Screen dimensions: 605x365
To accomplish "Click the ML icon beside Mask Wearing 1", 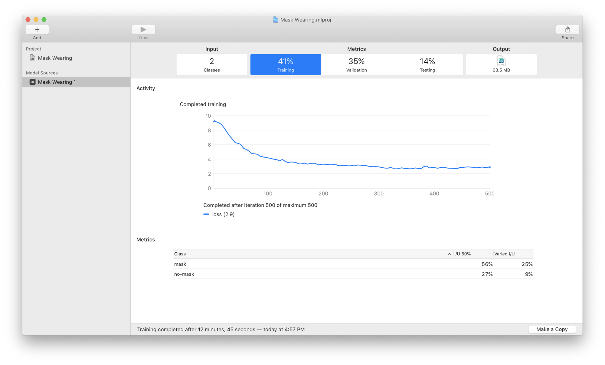I will coord(32,82).
